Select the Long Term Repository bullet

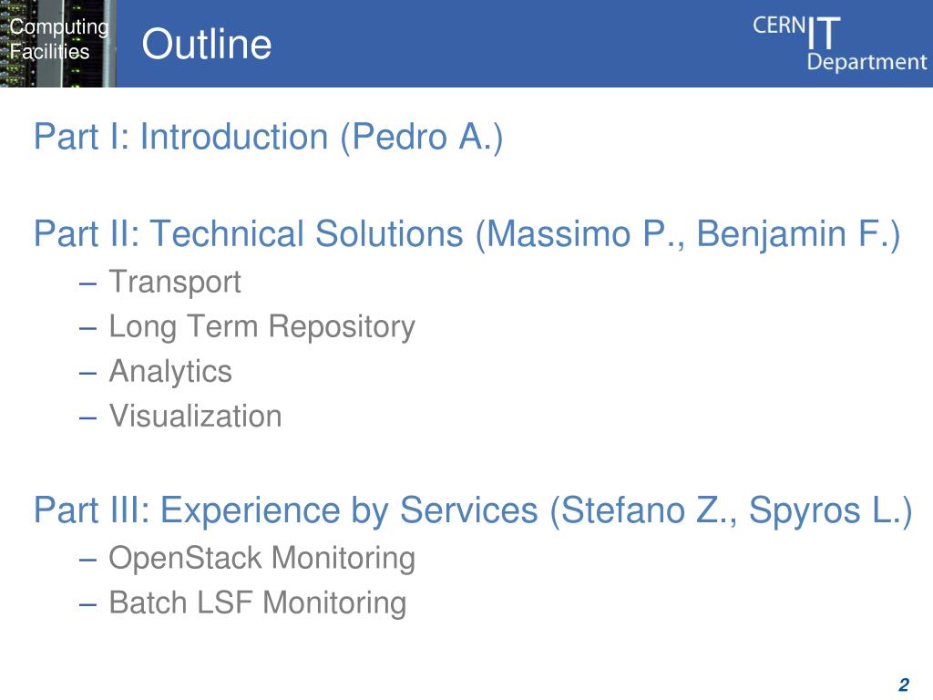(261, 327)
